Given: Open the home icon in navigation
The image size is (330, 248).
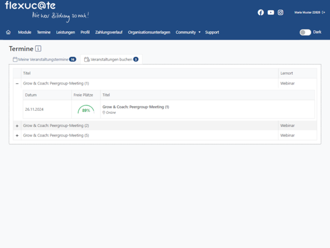Looking at the screenshot, I should pyautogui.click(x=8, y=32).
